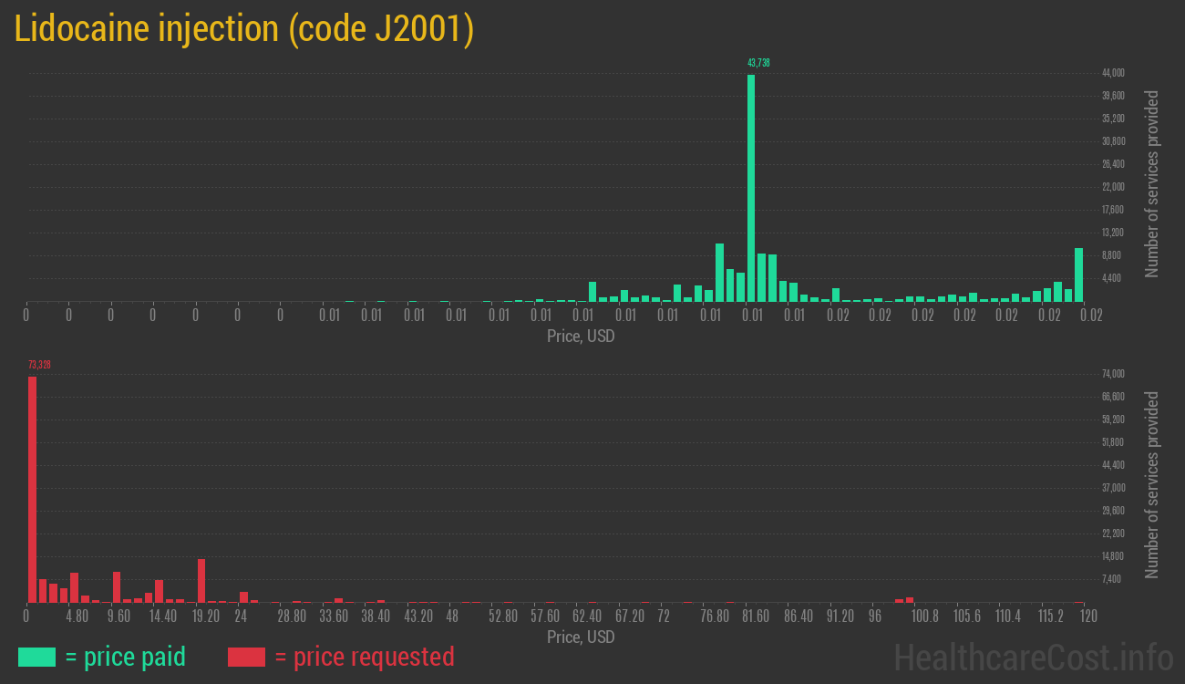Viewport: 1185px width, 684px height.
Task: Click "Price, USD" label under the top chart
Action: (x=581, y=337)
